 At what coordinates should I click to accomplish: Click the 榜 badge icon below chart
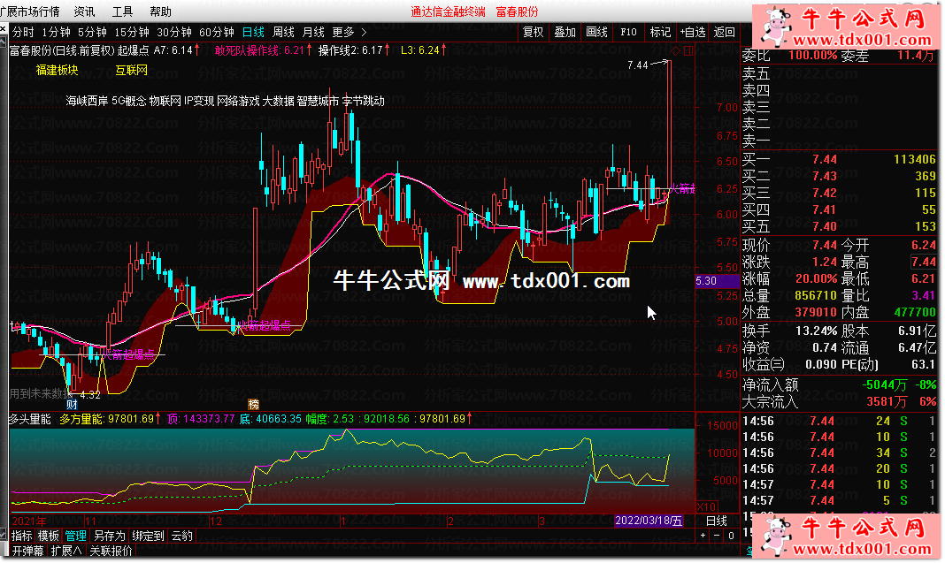[x=253, y=403]
